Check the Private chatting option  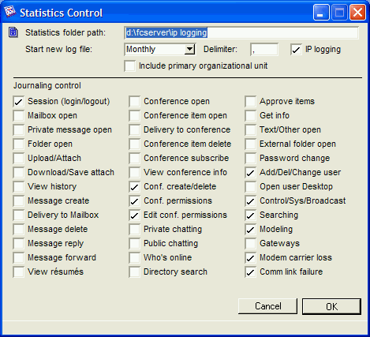[x=134, y=230]
